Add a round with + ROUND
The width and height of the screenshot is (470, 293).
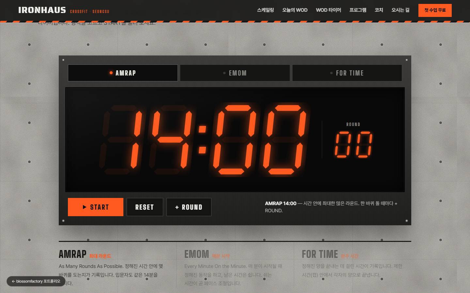click(189, 207)
